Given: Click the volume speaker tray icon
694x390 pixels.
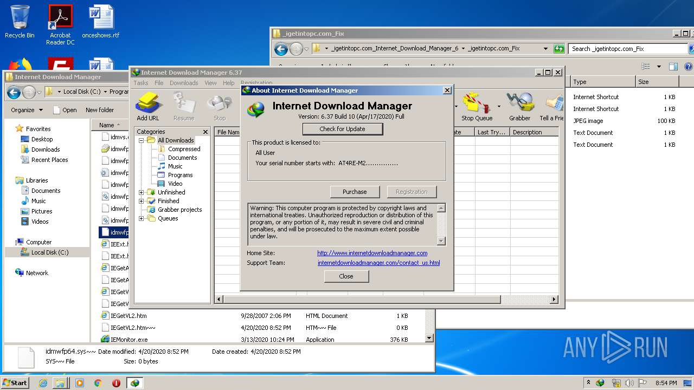Looking at the screenshot, I should click(629, 383).
